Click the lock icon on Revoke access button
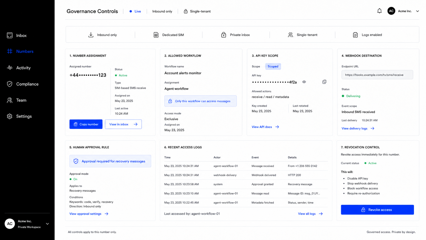The image size is (426, 240). pyautogui.click(x=363, y=210)
